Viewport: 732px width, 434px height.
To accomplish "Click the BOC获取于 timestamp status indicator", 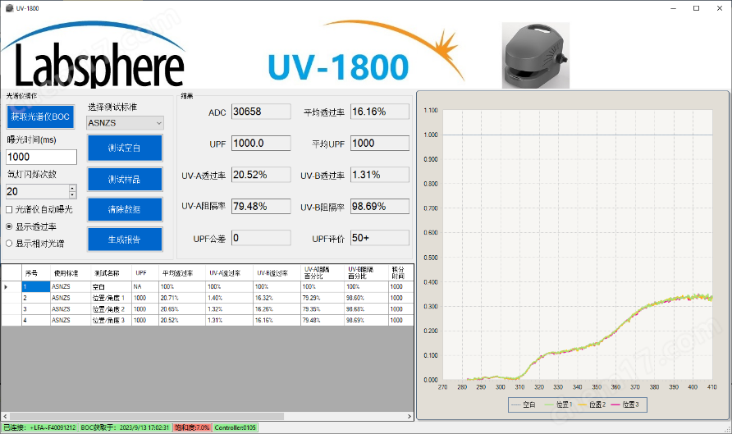I will coord(126,427).
